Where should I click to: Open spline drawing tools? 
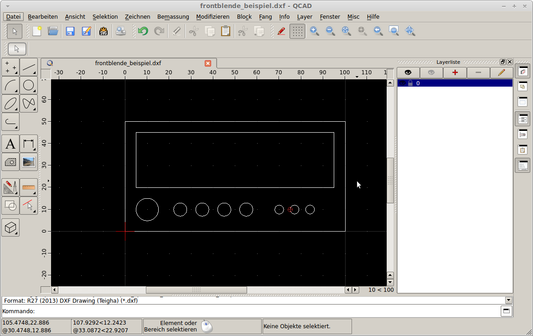[29, 103]
